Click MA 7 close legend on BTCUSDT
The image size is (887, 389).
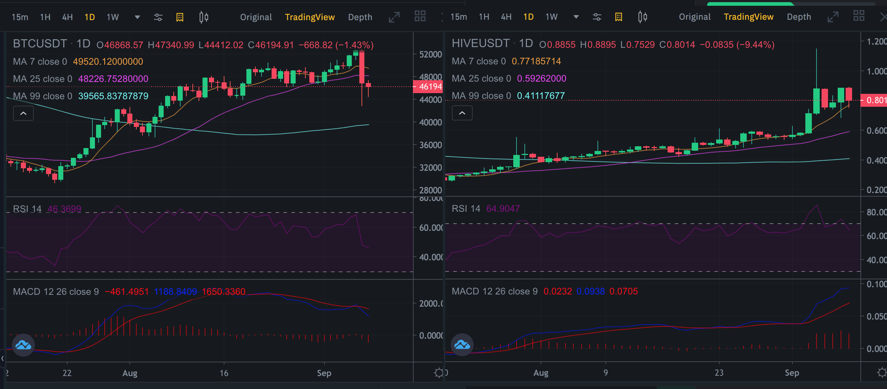(x=40, y=61)
